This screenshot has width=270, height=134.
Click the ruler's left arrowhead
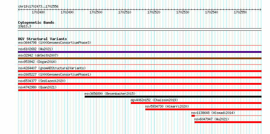(x=19, y=10)
